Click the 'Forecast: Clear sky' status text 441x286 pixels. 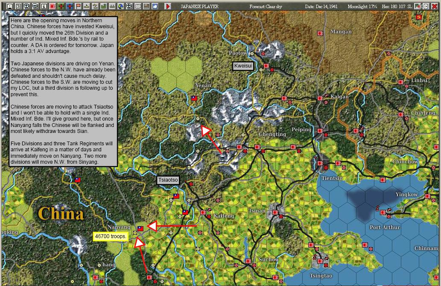[266, 6]
